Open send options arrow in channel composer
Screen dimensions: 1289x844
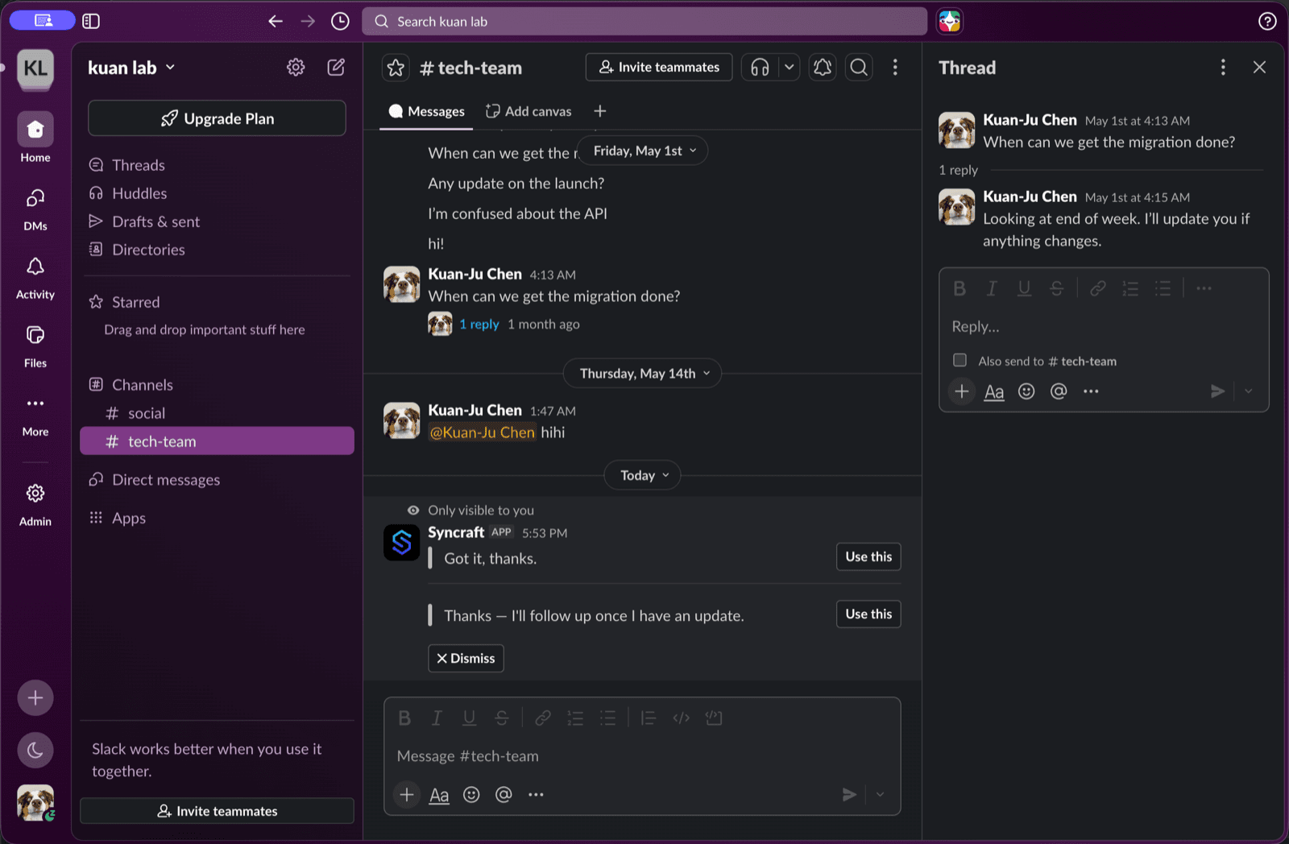(880, 795)
